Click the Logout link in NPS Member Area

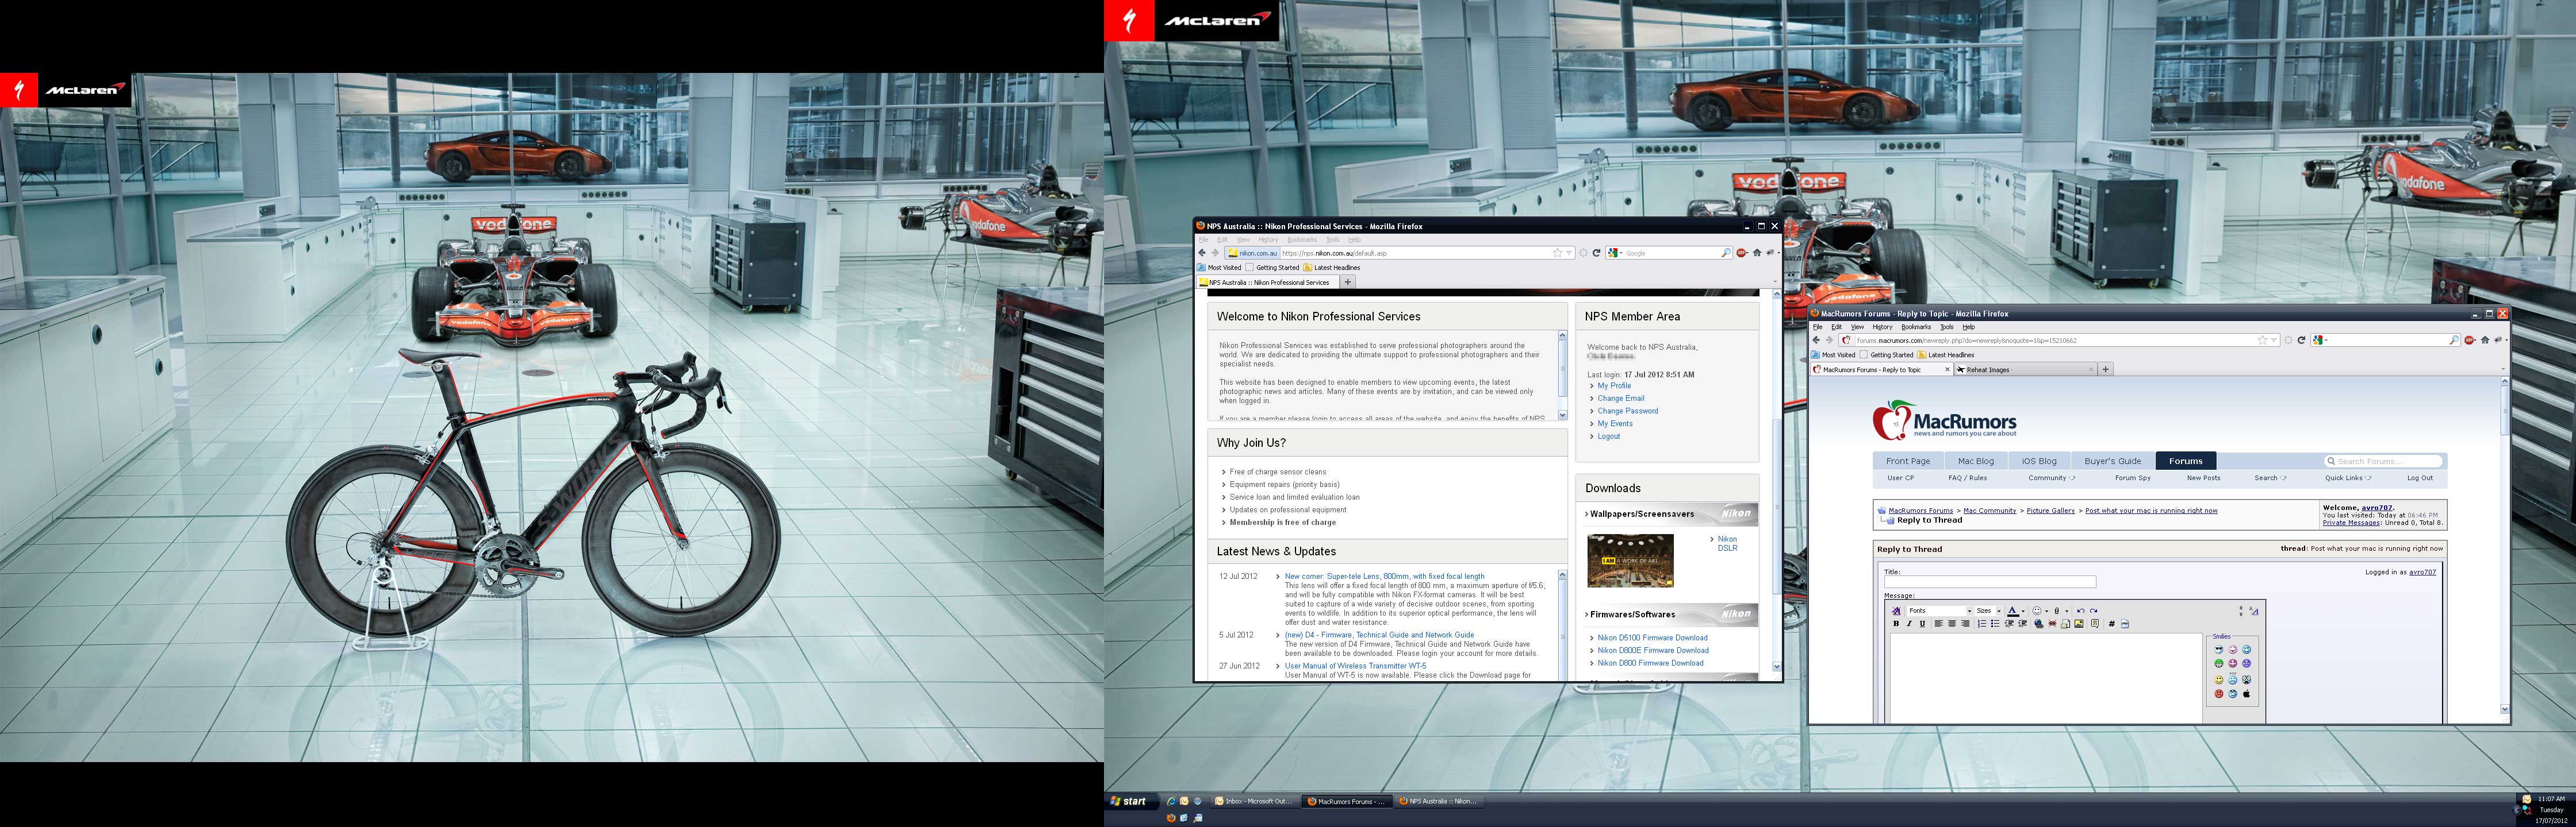[x=1608, y=436]
